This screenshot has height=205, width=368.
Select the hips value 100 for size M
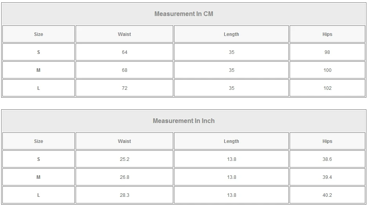click(327, 70)
